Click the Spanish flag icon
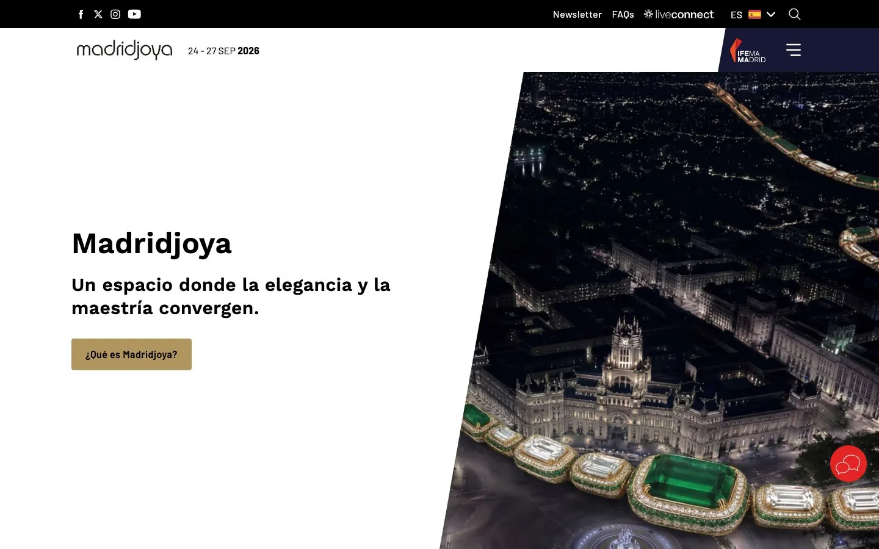The height and width of the screenshot is (549, 879). coord(754,14)
